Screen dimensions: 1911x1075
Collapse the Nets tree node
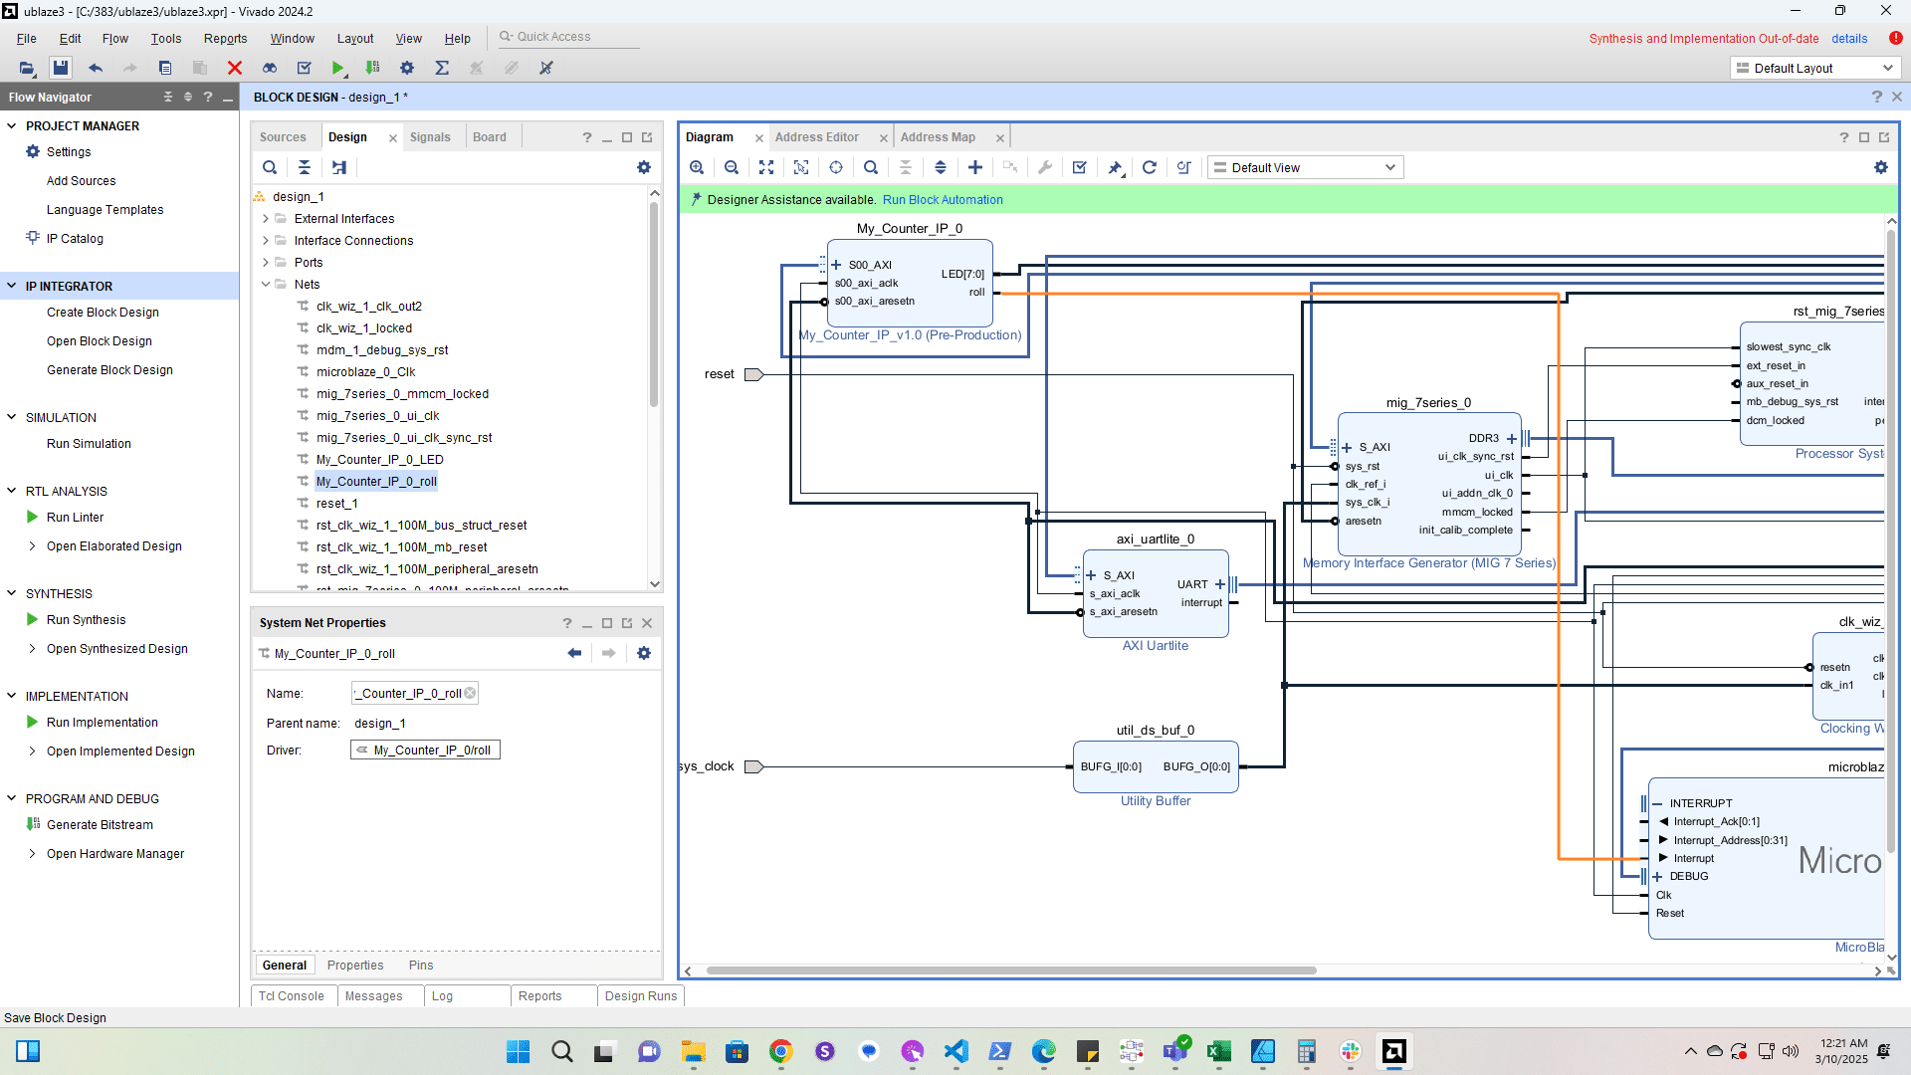coord(266,285)
